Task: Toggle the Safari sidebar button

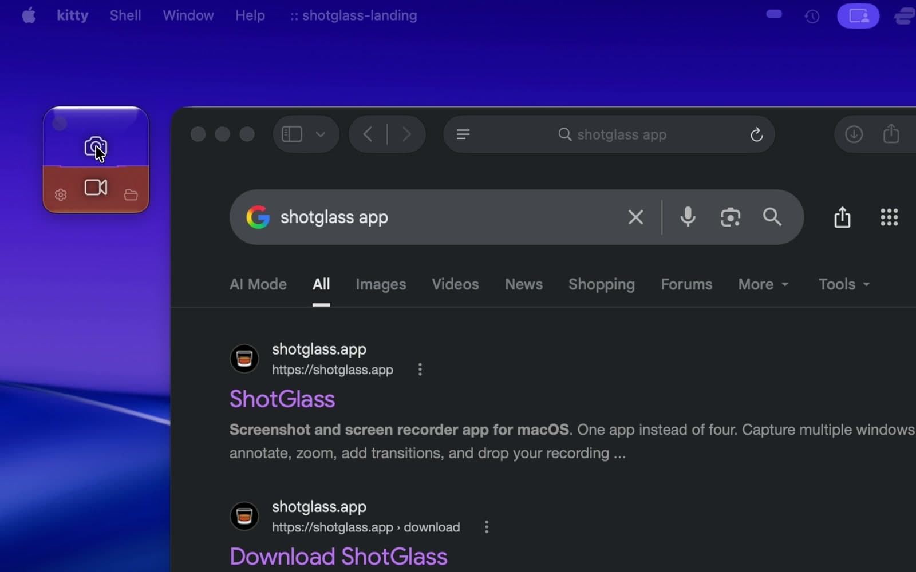Action: pyautogui.click(x=292, y=134)
